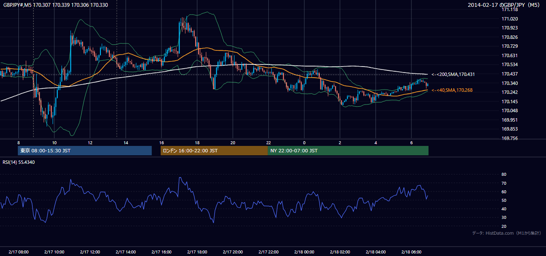Viewport: 546px width, 256px height.
Task: Click price level 170.729 on the axis
Action: click(x=510, y=46)
